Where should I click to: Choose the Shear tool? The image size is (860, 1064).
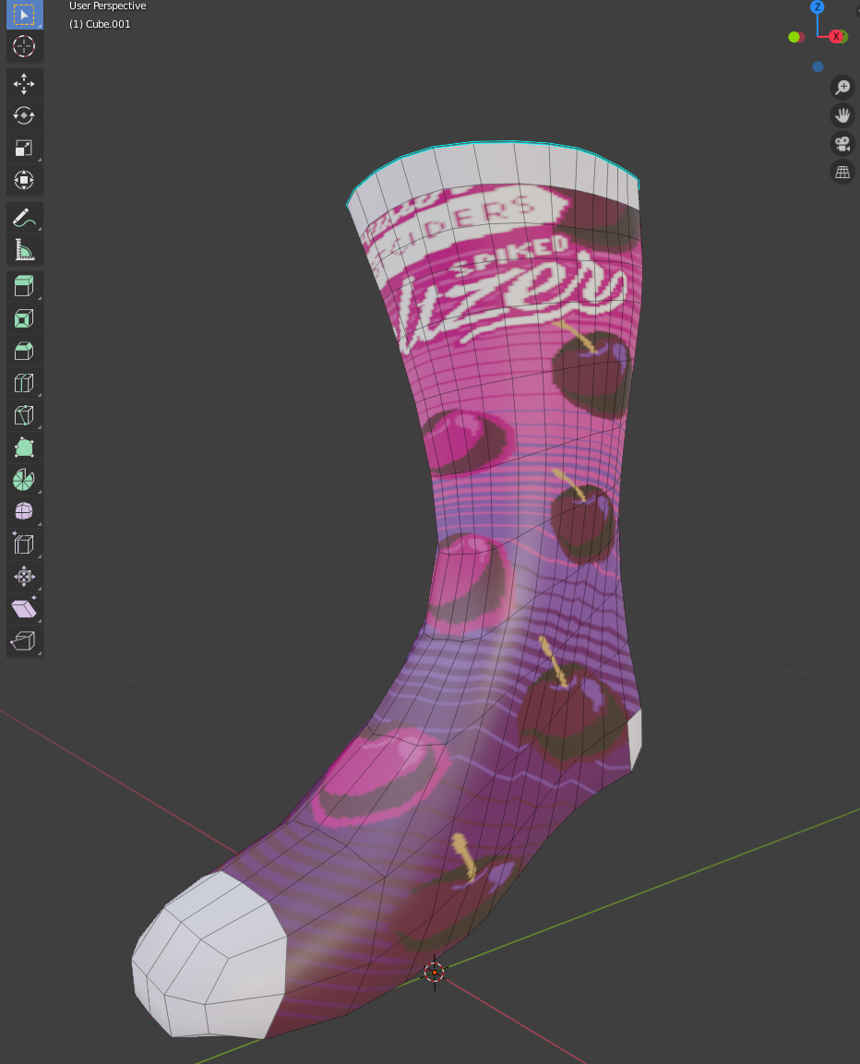tap(24, 609)
